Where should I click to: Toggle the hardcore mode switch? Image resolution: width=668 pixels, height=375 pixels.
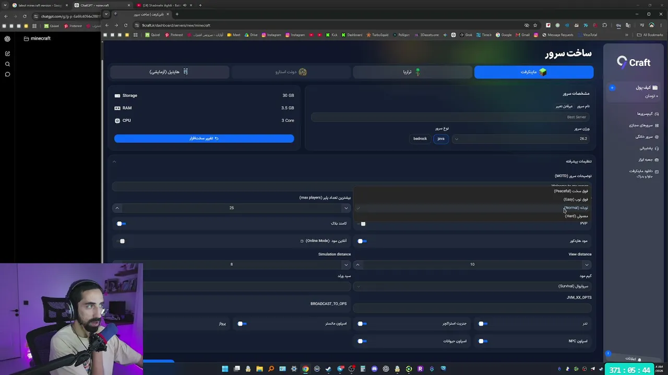pos(362,241)
